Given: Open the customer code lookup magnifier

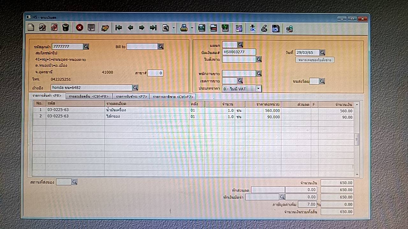Looking at the screenshot, I should (86, 47).
